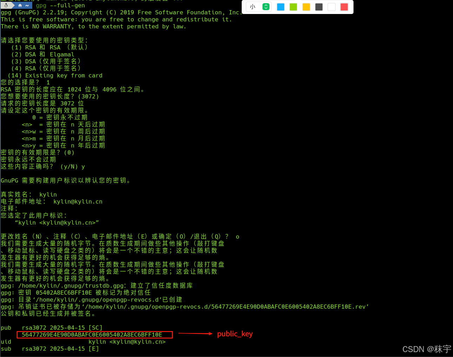Click the uid kylin <kylin@kylin.cn> line
The height and width of the screenshot is (357, 453).
83,342
